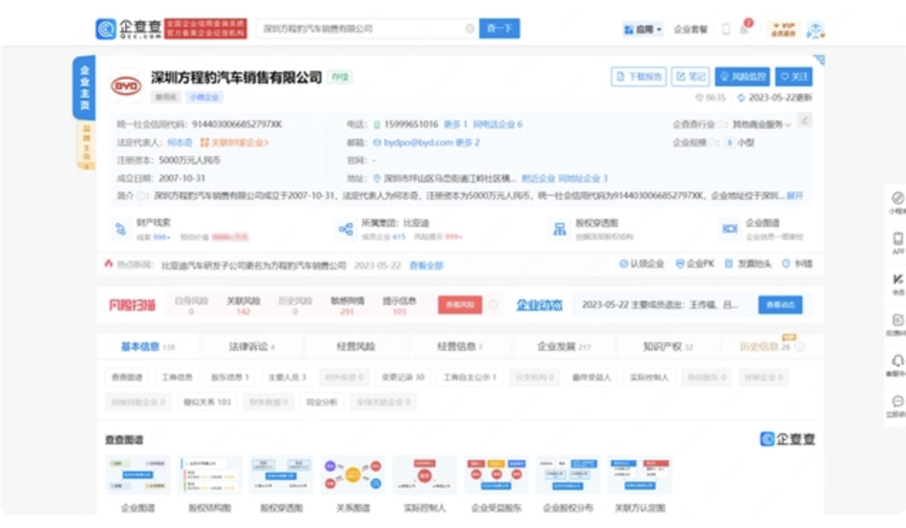Viewport: 906px width, 528px height.
Task: Open the 应用 dropdown menu
Action: pyautogui.click(x=642, y=29)
